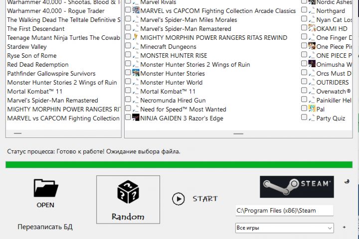Click the Monster Hunter Stories game icon
The image size is (359, 239).
(x=136, y=73)
